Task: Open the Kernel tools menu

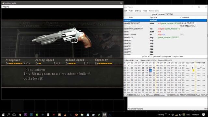Action: click(x=154, y=11)
